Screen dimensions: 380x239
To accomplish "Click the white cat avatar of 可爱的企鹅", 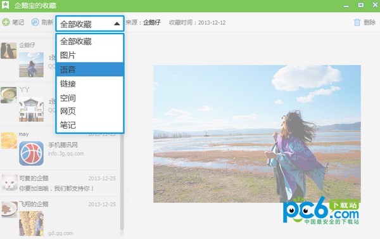I will (x=9, y=183).
